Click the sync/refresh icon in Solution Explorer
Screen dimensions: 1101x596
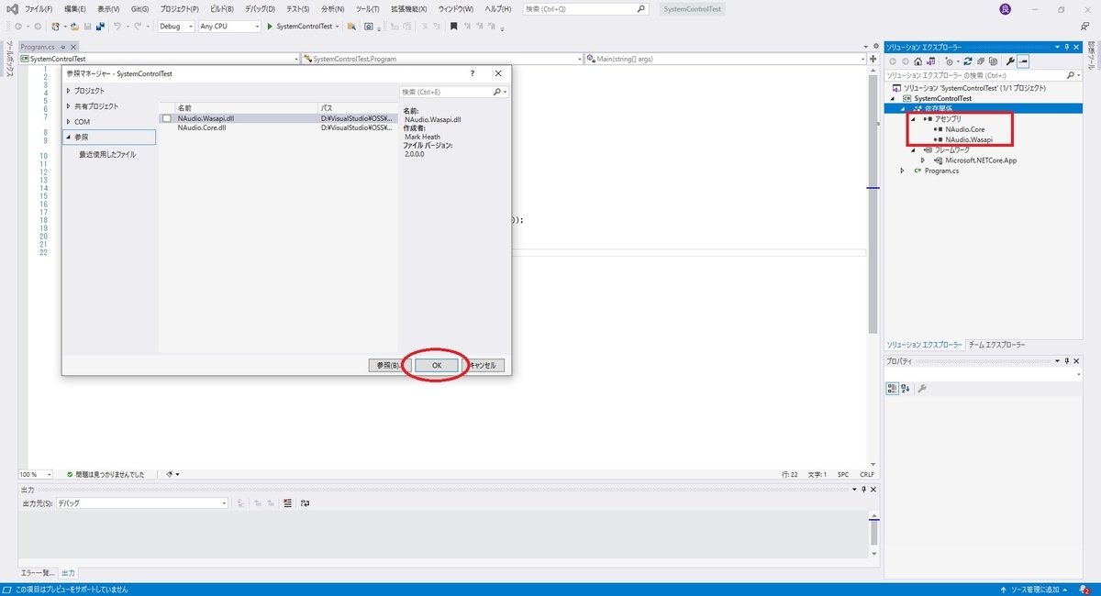[x=967, y=61]
